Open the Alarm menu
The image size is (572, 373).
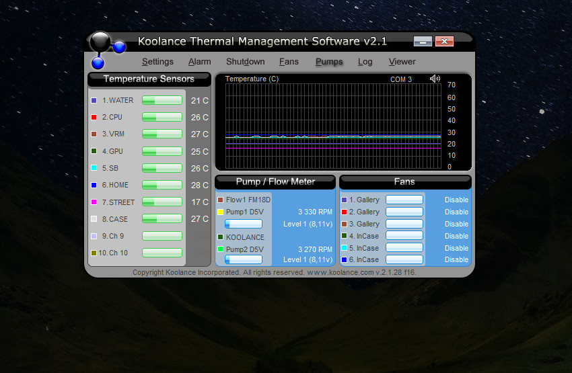coord(200,62)
